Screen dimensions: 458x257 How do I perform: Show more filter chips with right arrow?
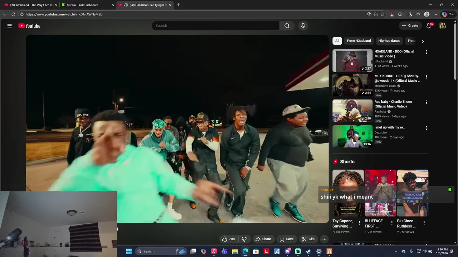point(423,41)
